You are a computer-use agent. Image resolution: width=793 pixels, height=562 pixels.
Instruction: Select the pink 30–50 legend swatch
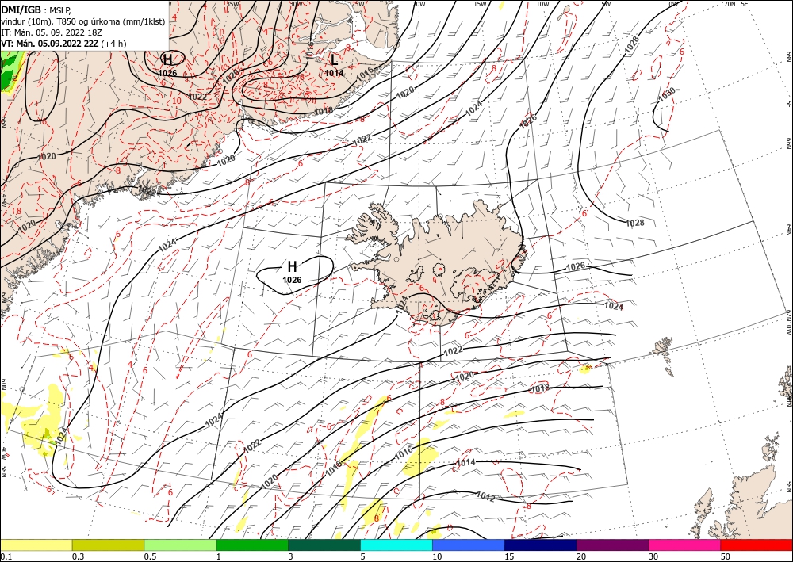click(x=685, y=545)
